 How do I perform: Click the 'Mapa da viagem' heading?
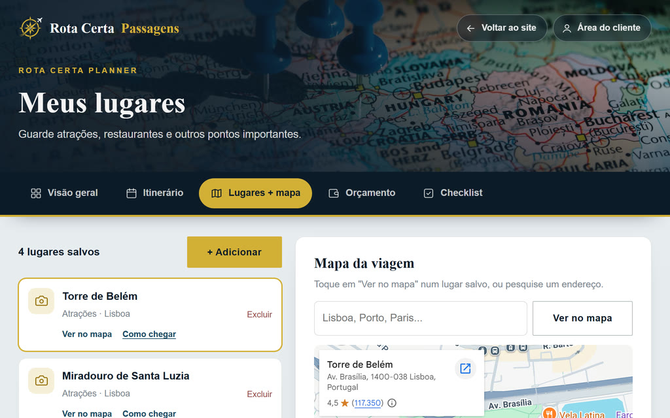point(364,263)
